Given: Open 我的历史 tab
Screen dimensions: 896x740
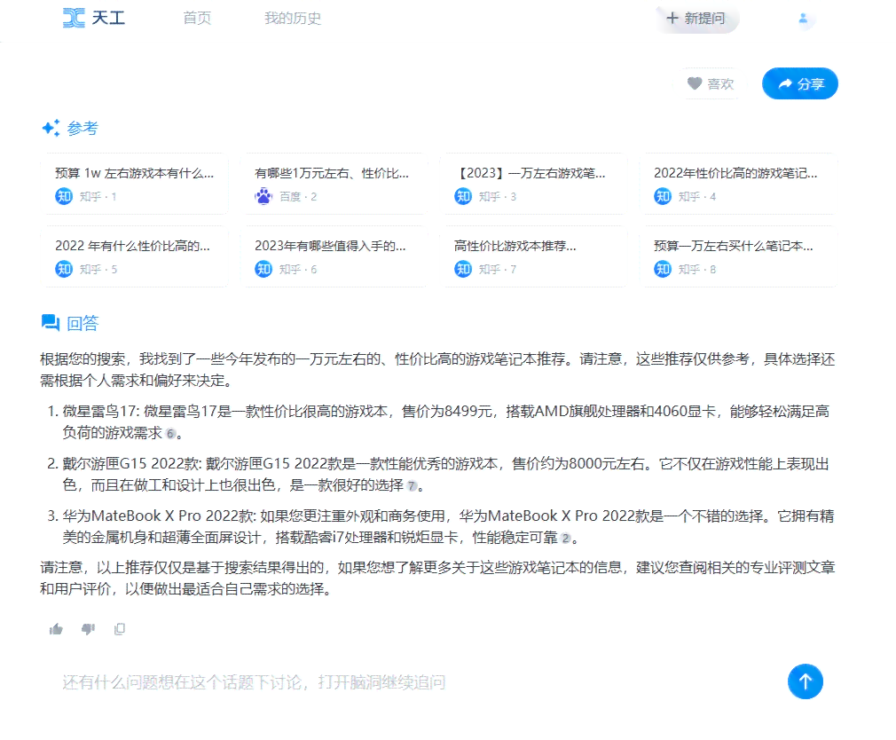Looking at the screenshot, I should pos(293,19).
